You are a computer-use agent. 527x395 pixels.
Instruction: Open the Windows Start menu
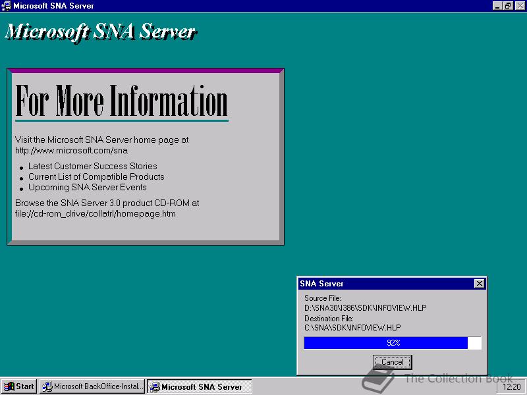click(x=19, y=386)
